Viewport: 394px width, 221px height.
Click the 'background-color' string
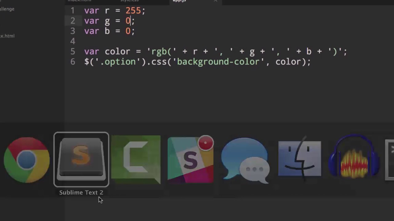218,62
